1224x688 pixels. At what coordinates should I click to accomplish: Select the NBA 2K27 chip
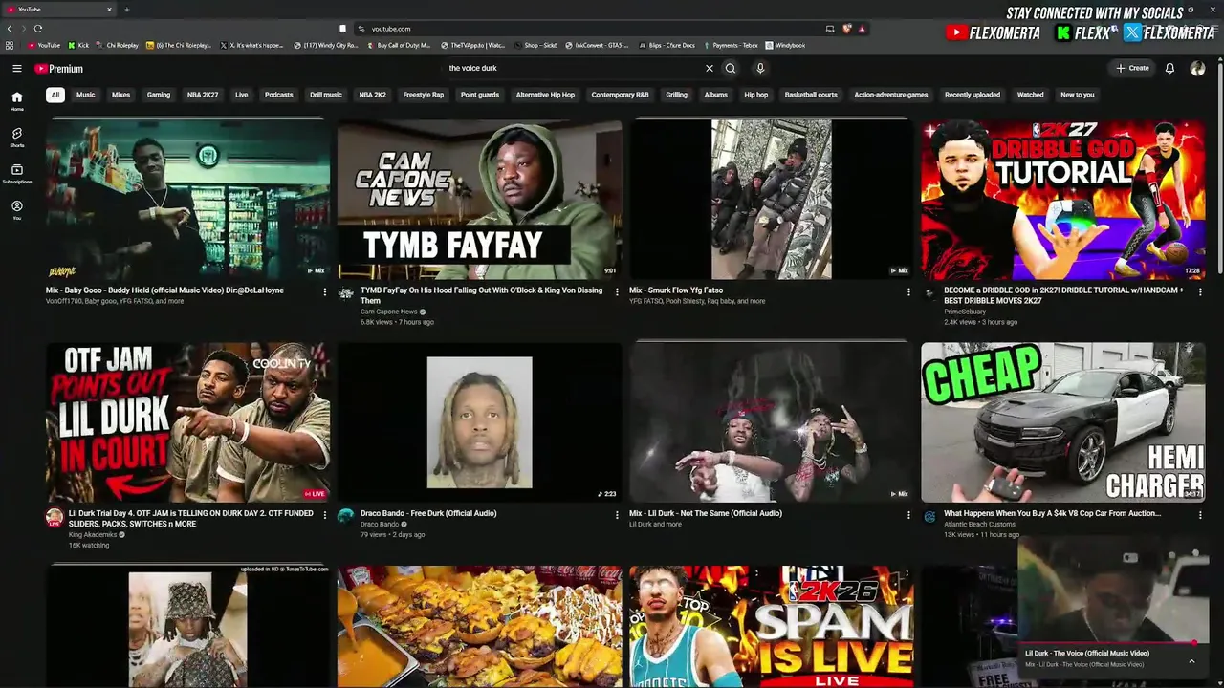203,95
